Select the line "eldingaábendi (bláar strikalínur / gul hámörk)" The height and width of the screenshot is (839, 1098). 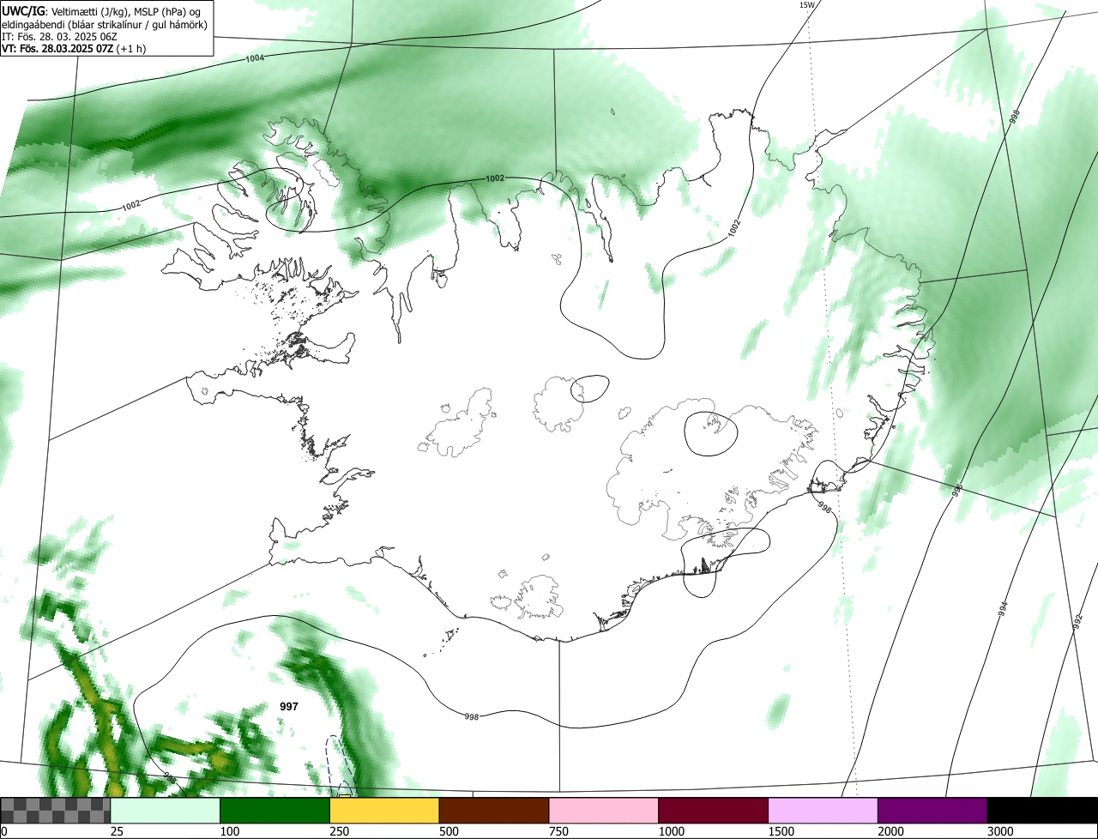105,24
